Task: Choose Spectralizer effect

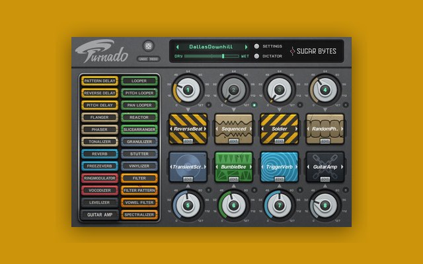Action: point(139,214)
